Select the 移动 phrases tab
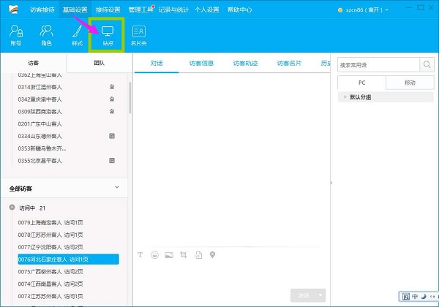Image resolution: width=439 pixels, height=307 pixels. coord(410,83)
